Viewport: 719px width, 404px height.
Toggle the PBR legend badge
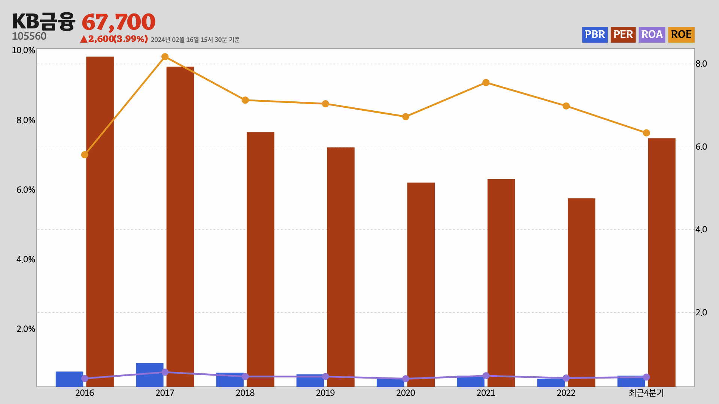tap(595, 35)
